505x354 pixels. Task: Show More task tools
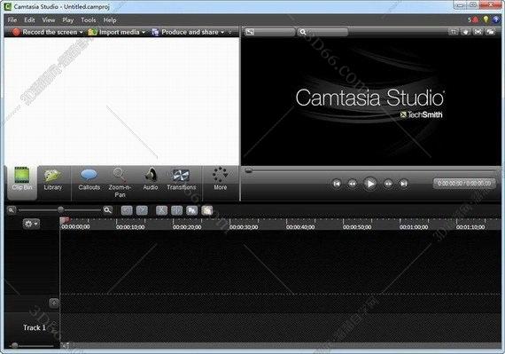coord(221,179)
